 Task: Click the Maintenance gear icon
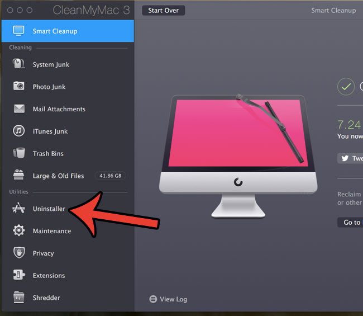tap(18, 230)
